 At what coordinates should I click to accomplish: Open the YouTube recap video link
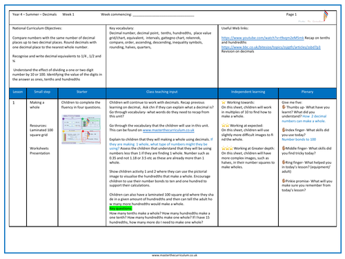tap(262, 38)
